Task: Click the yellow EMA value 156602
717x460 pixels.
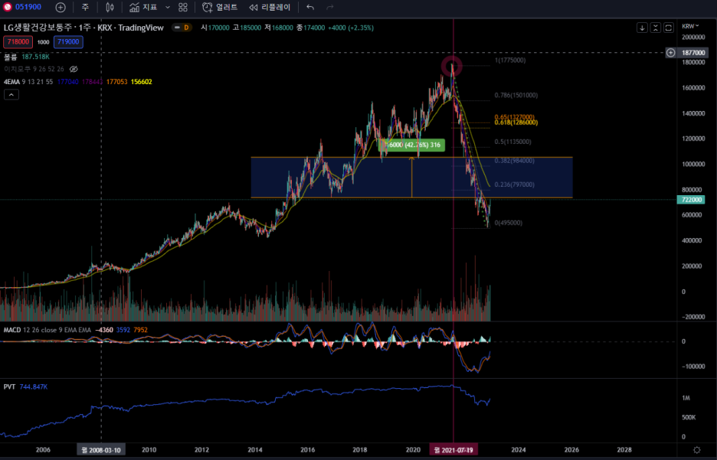Action: click(x=141, y=82)
